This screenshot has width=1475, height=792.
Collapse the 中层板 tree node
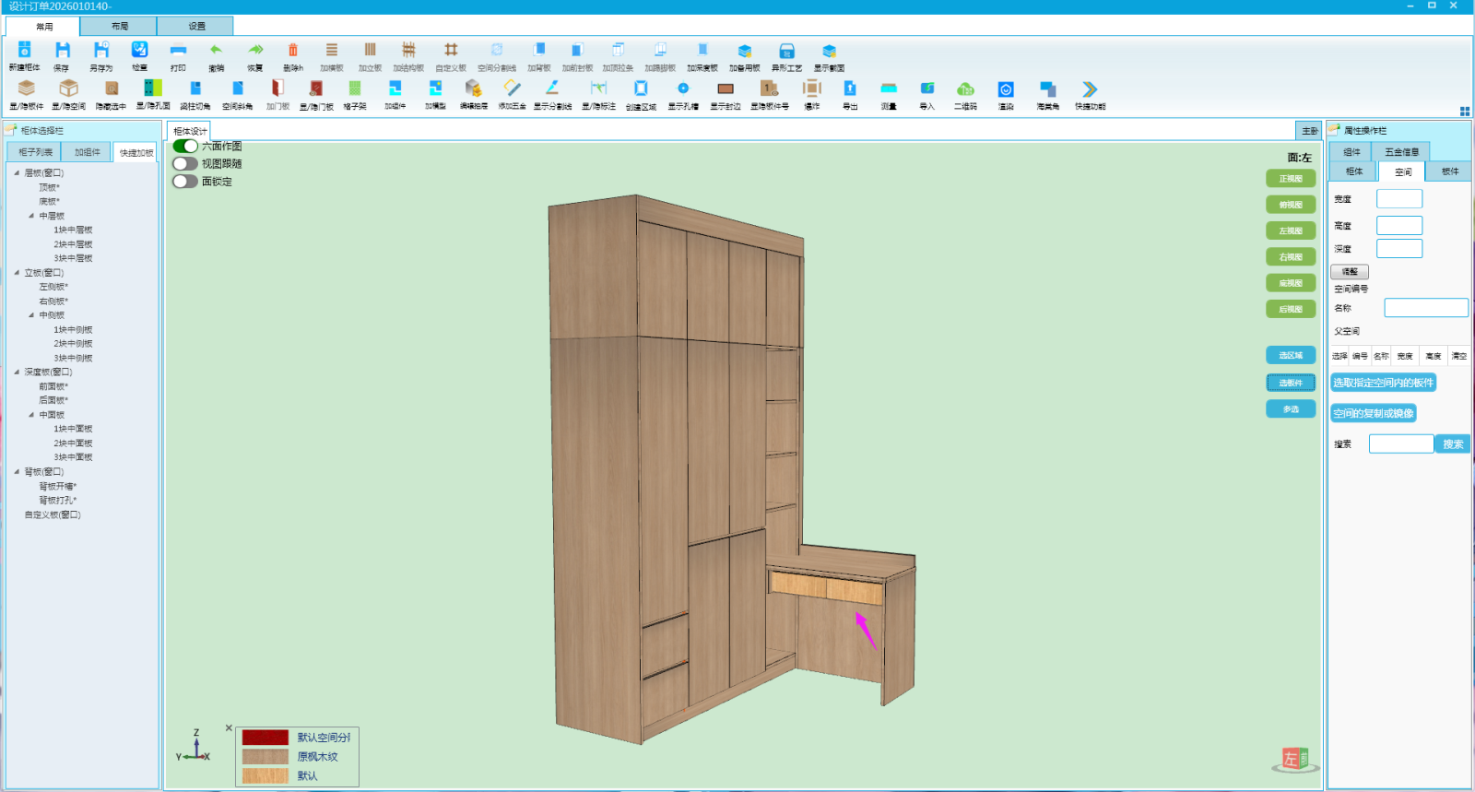click(31, 216)
